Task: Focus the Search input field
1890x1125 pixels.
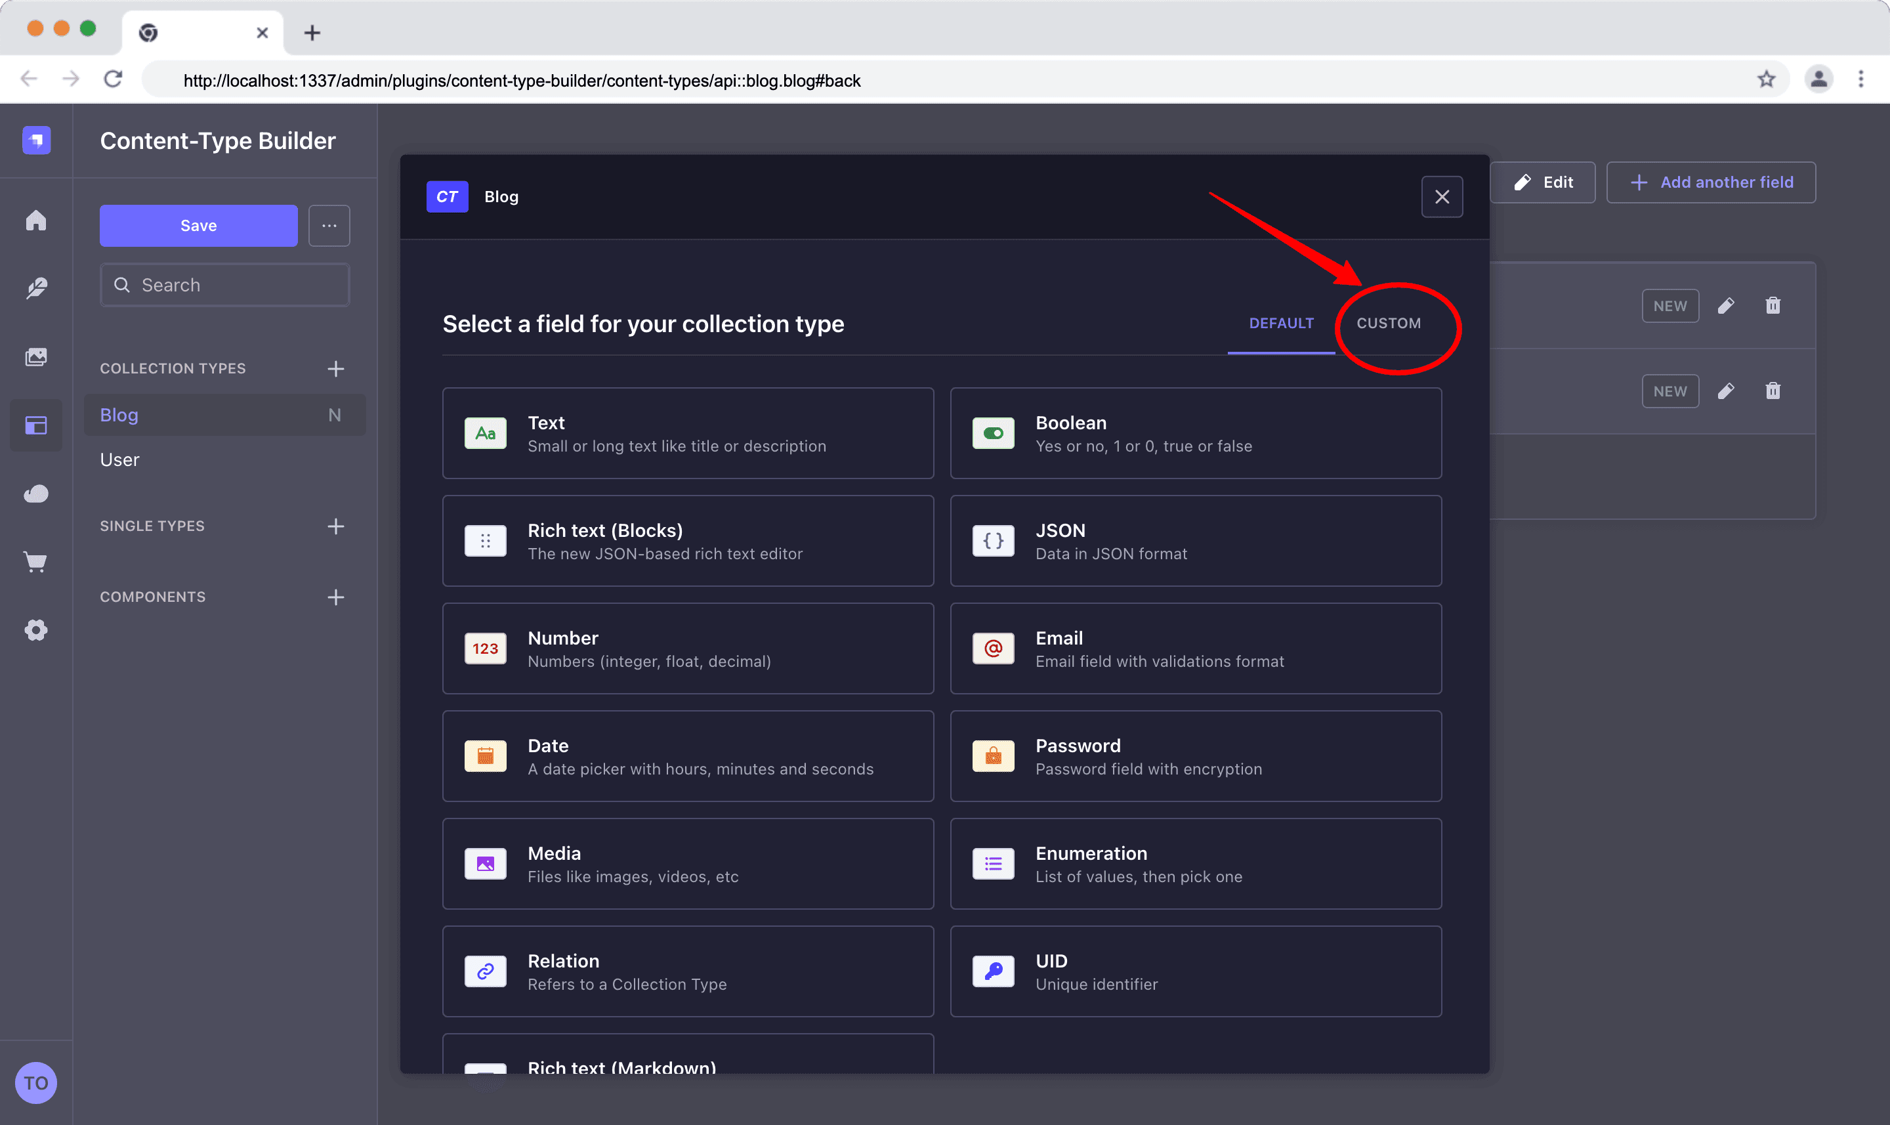Action: click(224, 285)
